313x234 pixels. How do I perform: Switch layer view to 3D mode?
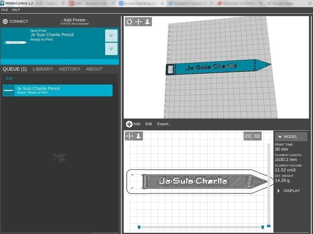click(x=257, y=136)
